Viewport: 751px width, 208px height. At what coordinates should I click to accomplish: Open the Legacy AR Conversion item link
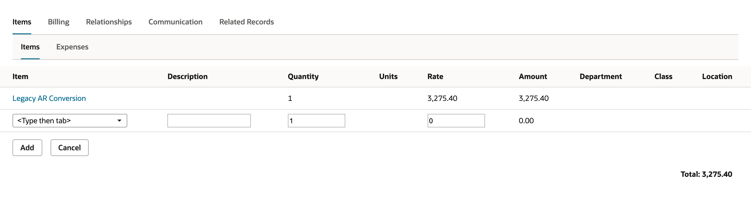tap(49, 98)
